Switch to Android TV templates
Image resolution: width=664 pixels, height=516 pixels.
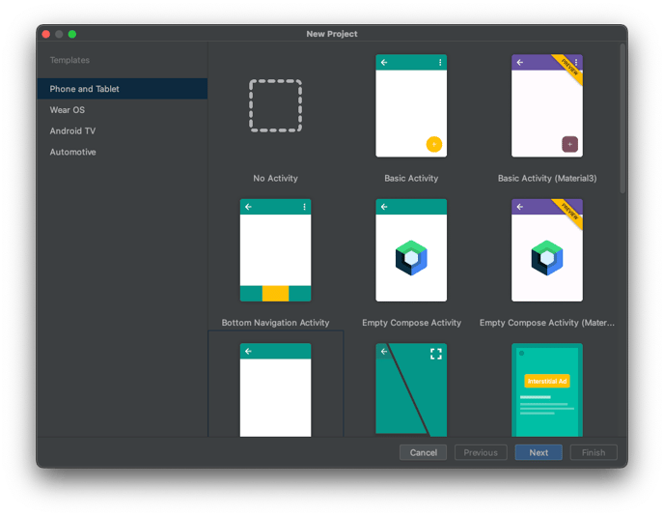coord(72,131)
